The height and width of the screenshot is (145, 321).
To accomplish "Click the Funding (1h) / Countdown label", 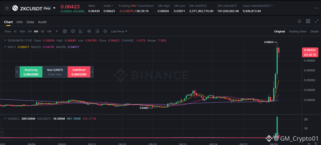I will coord(136,6).
